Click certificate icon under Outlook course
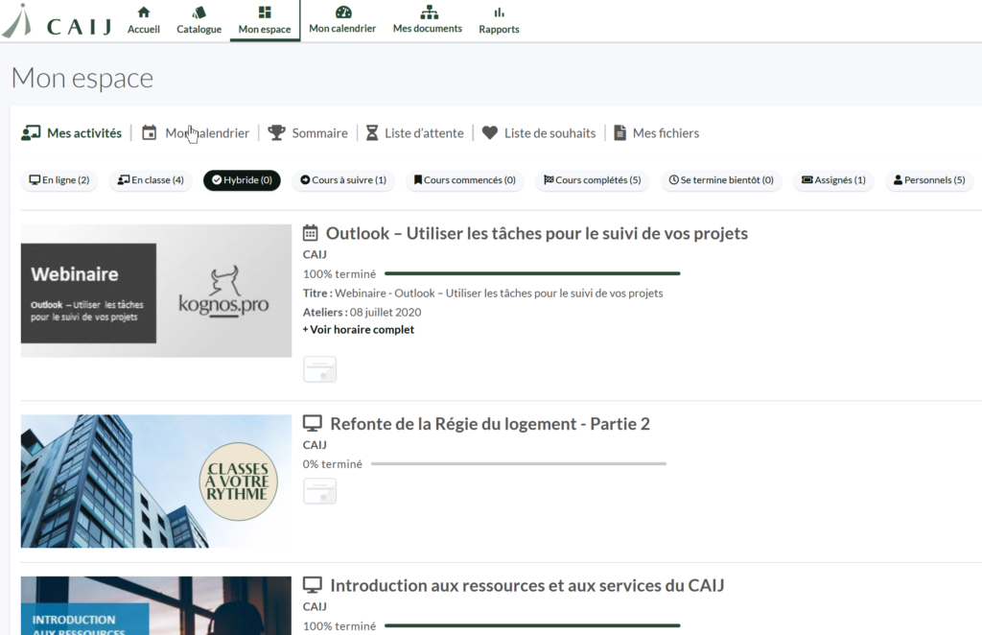The width and height of the screenshot is (982, 635). coord(319,369)
